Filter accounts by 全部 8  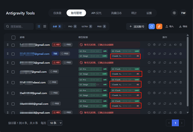tap(57, 26)
